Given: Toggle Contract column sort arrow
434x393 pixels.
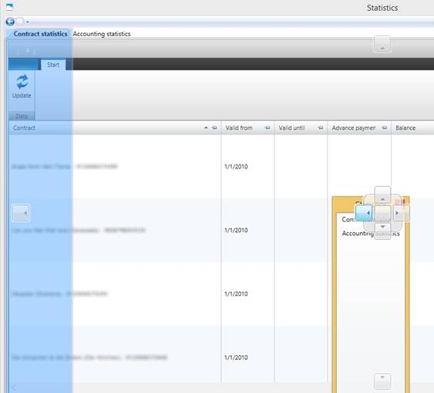Looking at the screenshot, I should [206, 128].
